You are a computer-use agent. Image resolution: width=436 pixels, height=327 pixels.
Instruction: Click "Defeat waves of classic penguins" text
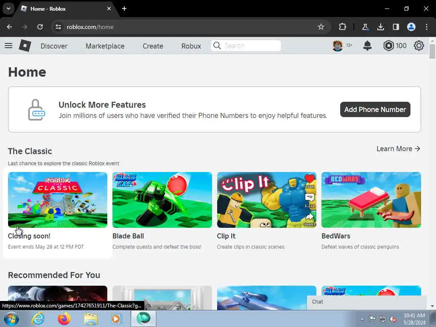click(360, 247)
